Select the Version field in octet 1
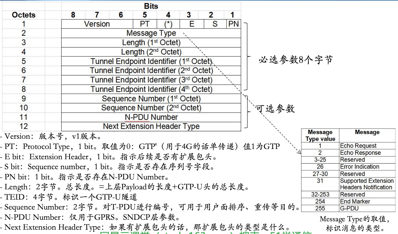 tap(97, 24)
